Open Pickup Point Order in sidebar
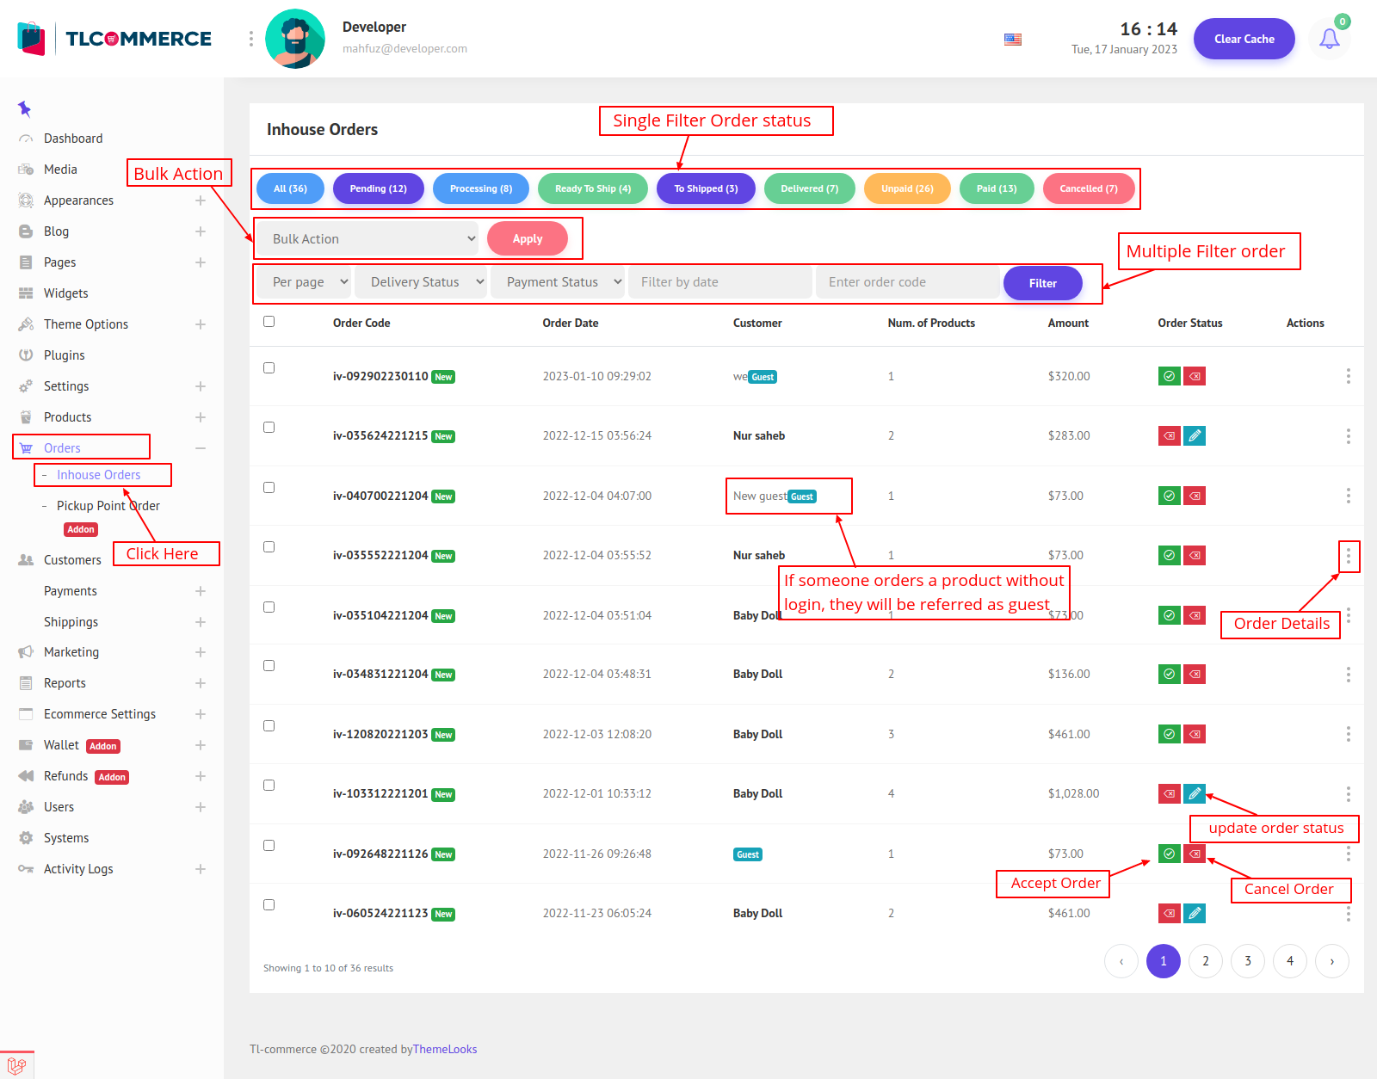The height and width of the screenshot is (1079, 1377). coord(108,506)
